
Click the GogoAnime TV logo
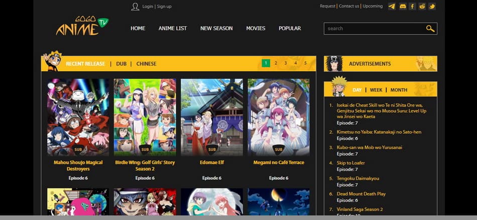[82, 27]
